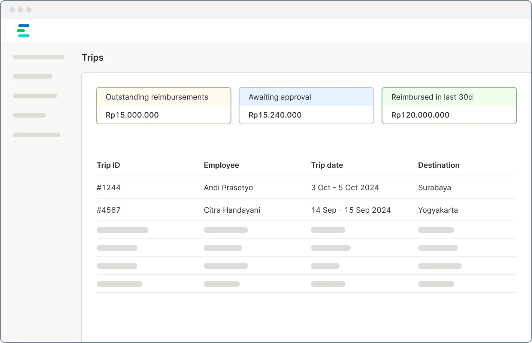Select the first sidebar menu placeholder
This screenshot has height=343, width=532.
pos(39,57)
